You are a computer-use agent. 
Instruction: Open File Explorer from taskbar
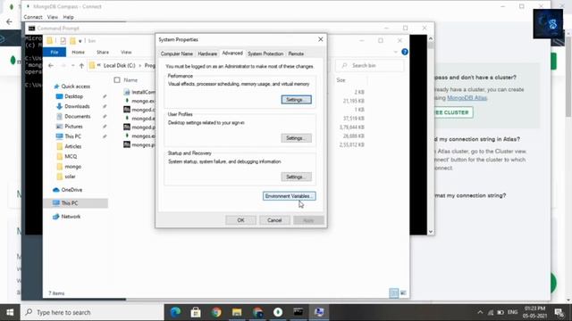(237, 312)
